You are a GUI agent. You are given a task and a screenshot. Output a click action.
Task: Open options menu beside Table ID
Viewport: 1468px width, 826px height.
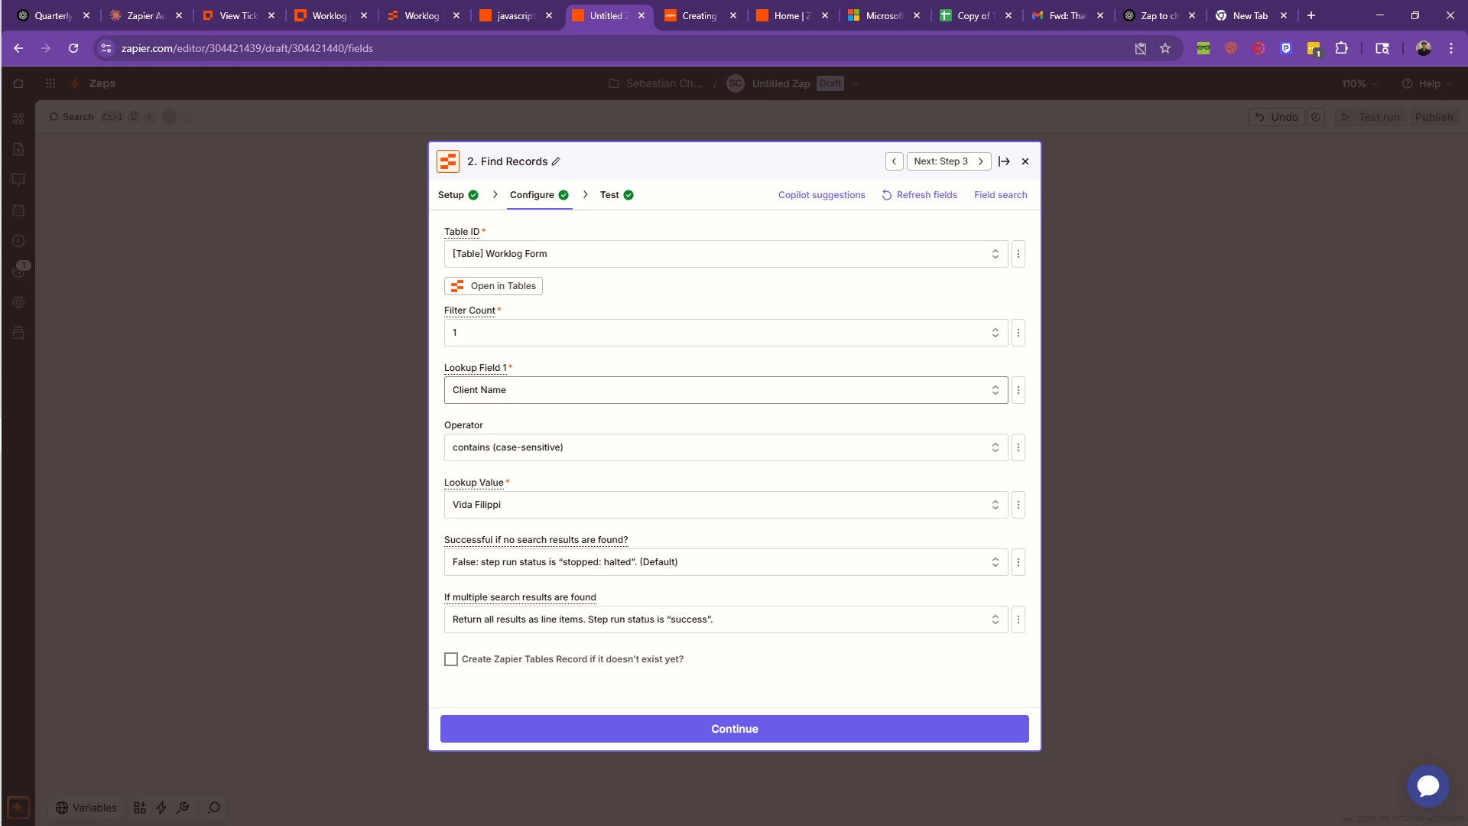[1018, 254]
